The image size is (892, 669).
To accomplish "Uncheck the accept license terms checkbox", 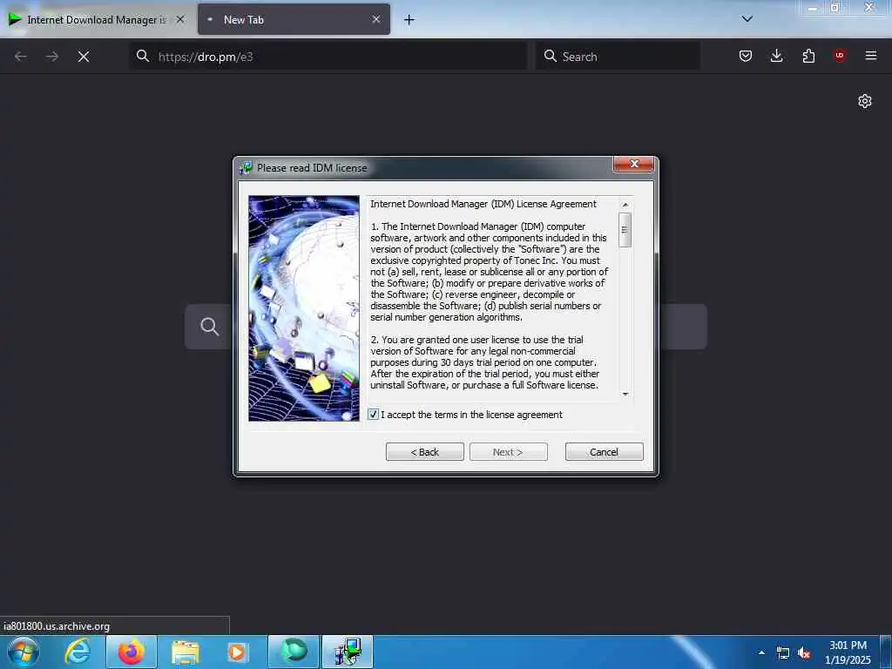I will point(373,414).
